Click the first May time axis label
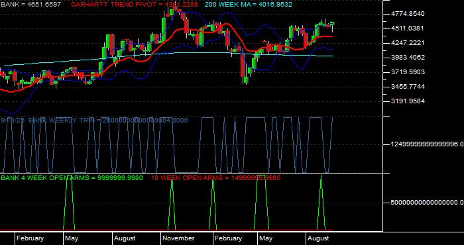The height and width of the screenshot is (245, 464). 72,238
